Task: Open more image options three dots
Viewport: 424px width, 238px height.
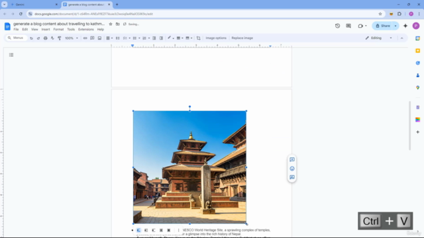Action: click(x=178, y=231)
